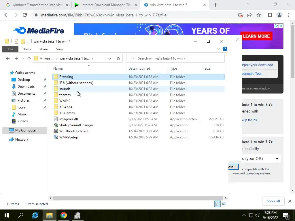
Task: Click the Properties quick access toolbar icon
Action: click(16, 41)
